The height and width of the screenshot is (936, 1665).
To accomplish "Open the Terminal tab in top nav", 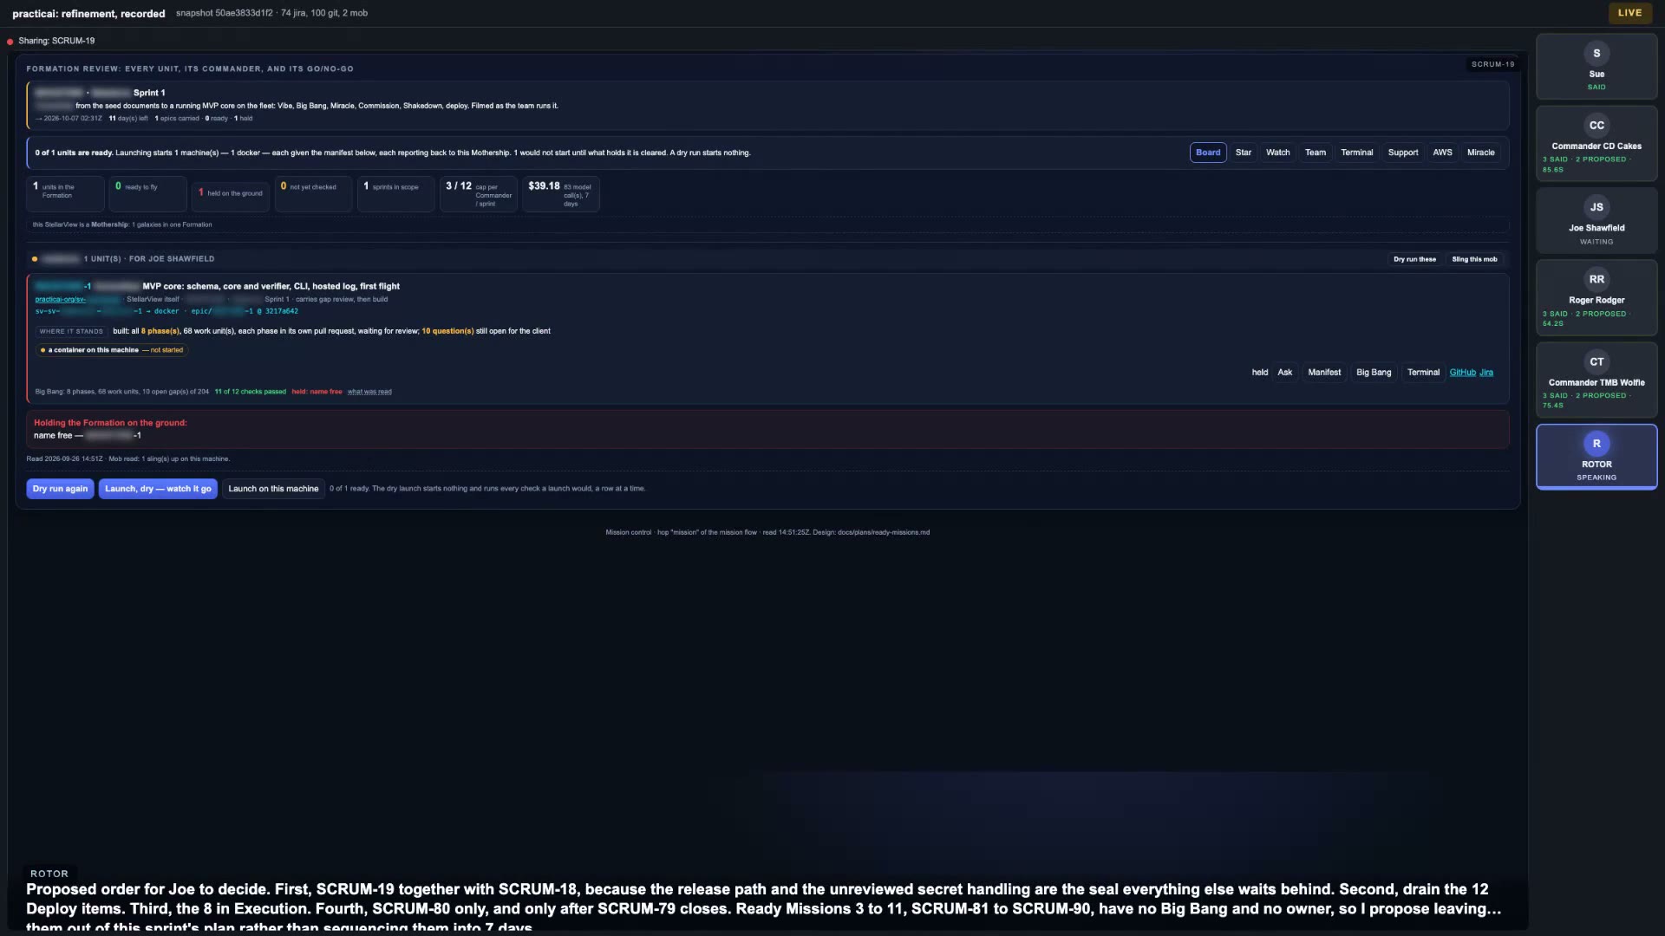I will (1357, 153).
